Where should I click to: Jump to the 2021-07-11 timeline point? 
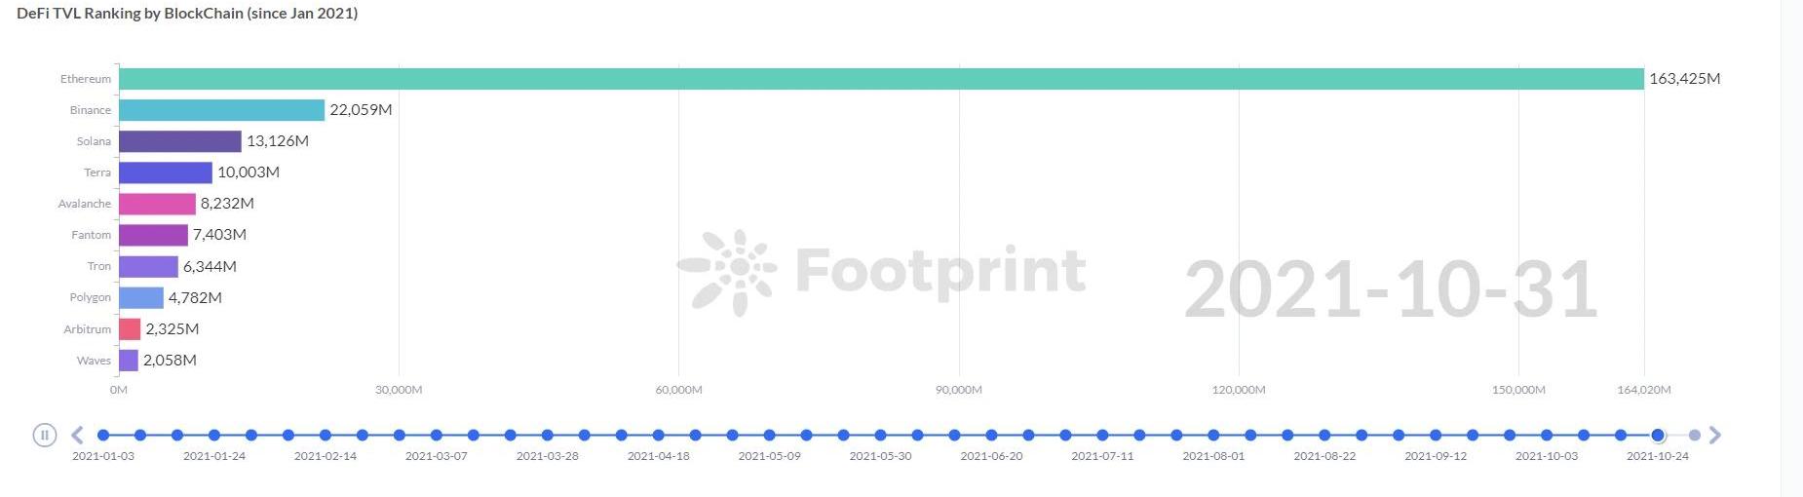1102,436
